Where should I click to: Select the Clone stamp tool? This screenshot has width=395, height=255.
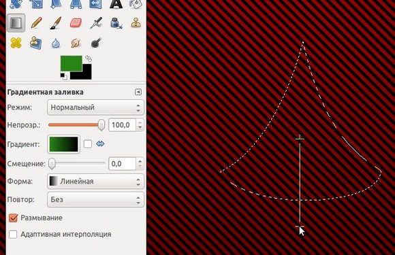136,22
